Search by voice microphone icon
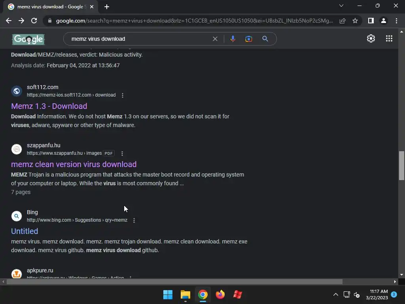Image resolution: width=405 pixels, height=304 pixels. point(233,39)
